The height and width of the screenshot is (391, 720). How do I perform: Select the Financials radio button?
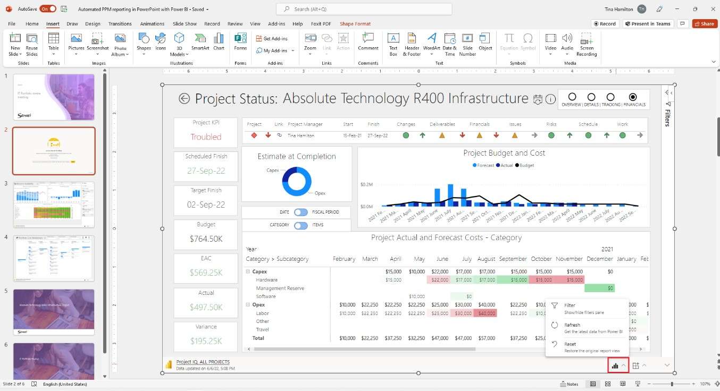[x=632, y=97]
